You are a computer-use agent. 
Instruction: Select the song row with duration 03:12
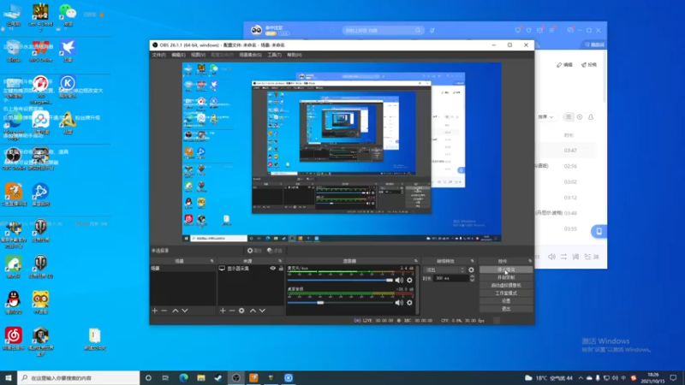pyautogui.click(x=567, y=198)
